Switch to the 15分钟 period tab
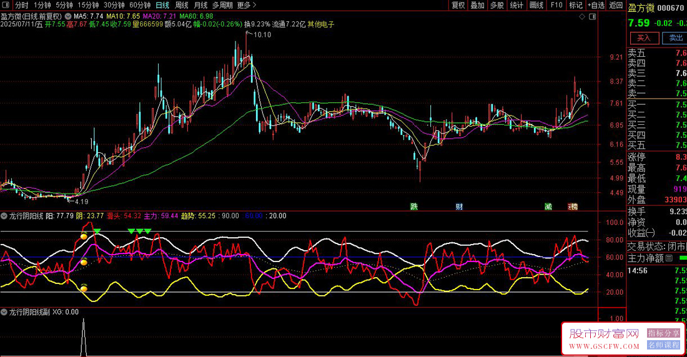 (x=88, y=5)
